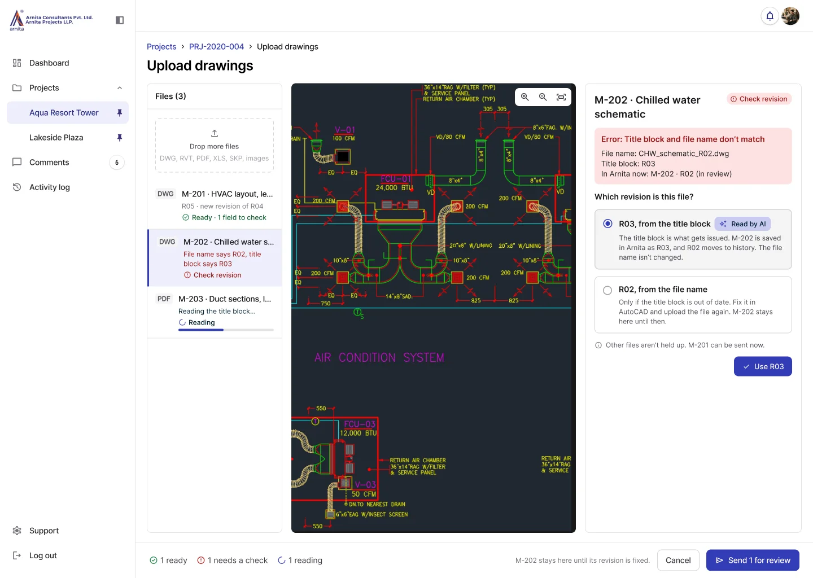This screenshot has width=813, height=578.
Task: Collapse the Projects section chevron
Action: 120,88
